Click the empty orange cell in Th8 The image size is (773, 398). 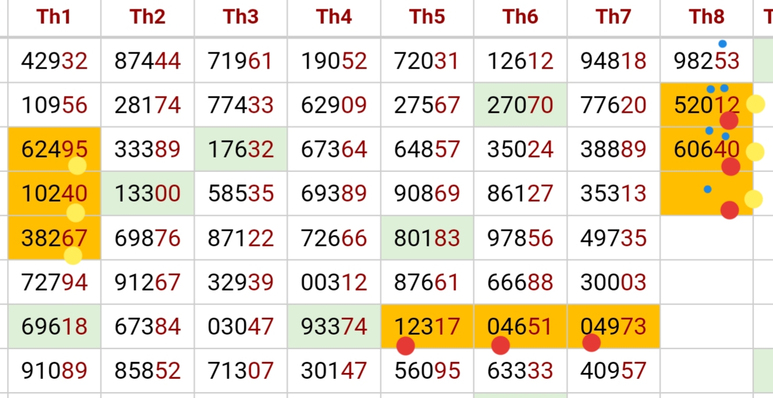[707, 193]
